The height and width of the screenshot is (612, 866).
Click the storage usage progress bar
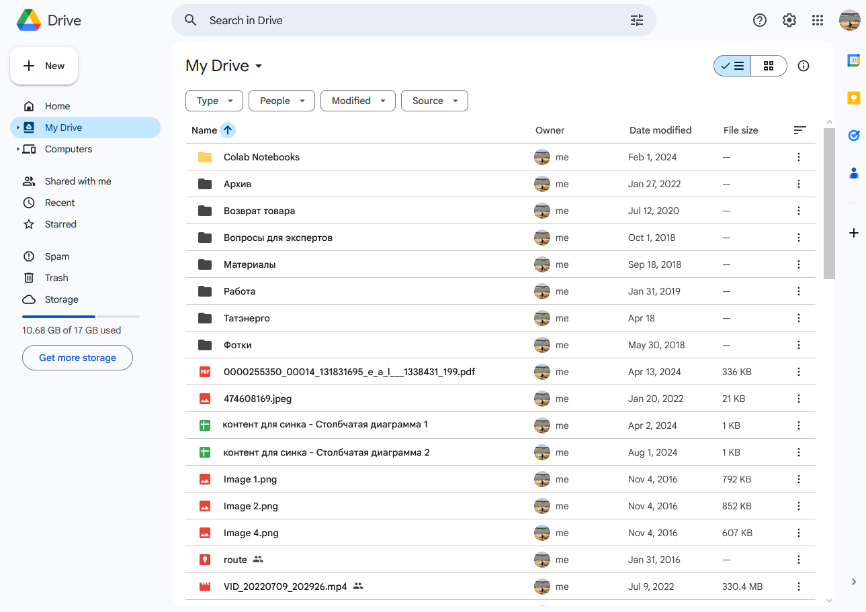(81, 316)
